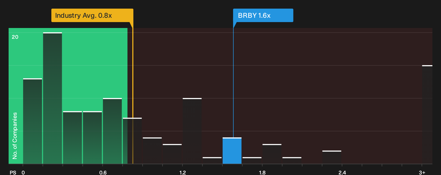Click the first histogram bar near PS 0
The image size is (441, 175).
click(x=33, y=121)
